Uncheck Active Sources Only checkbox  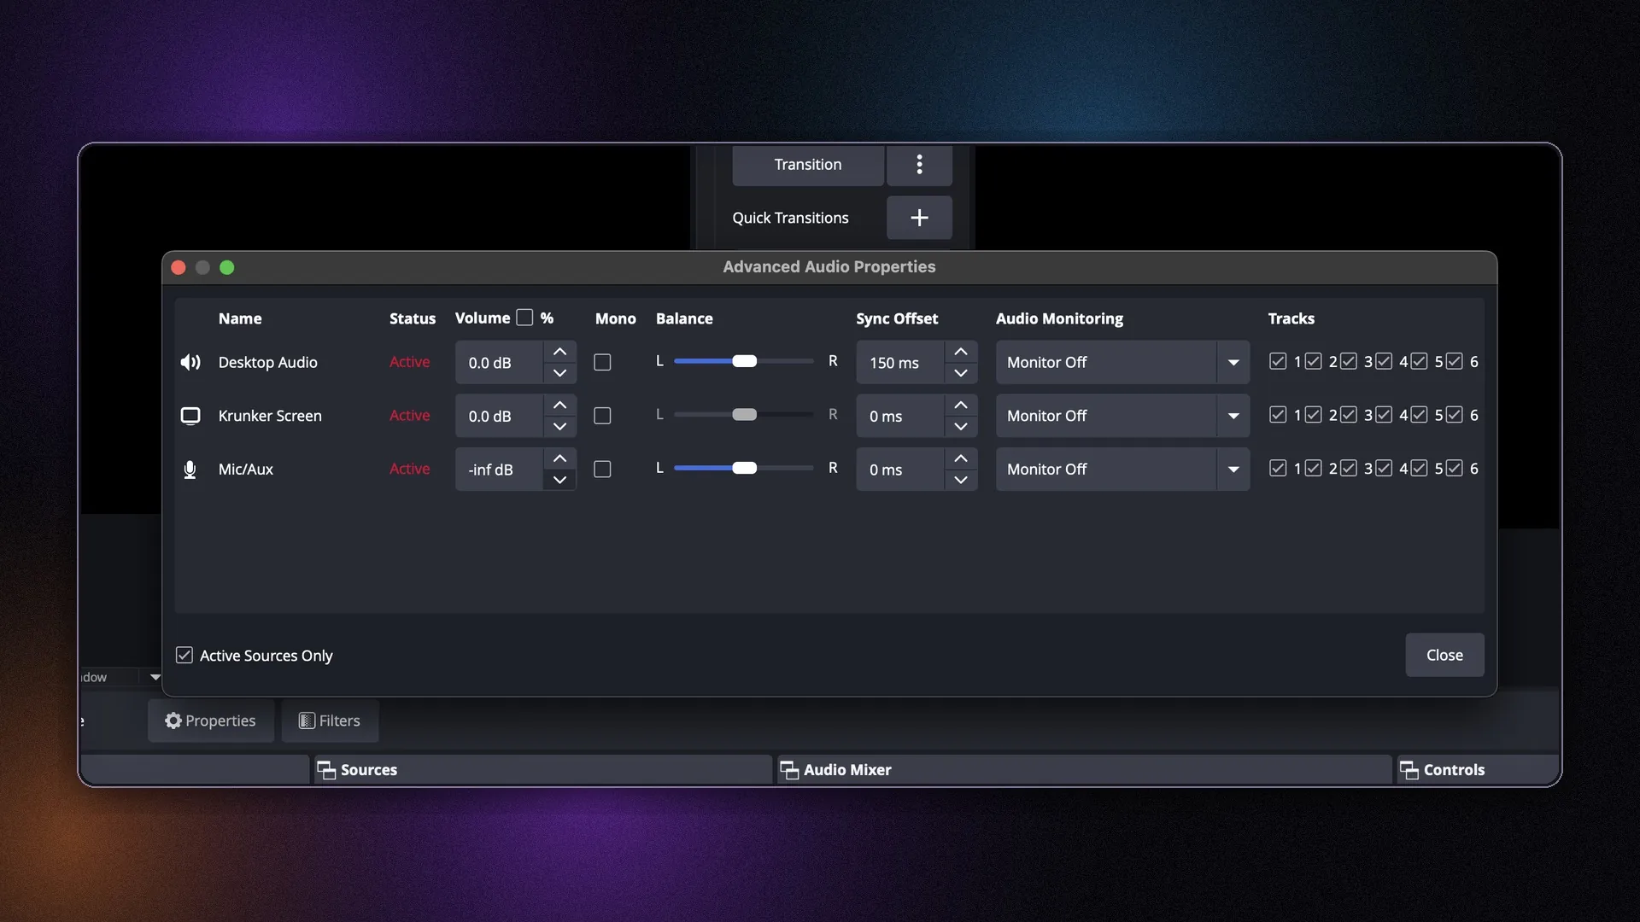pyautogui.click(x=184, y=655)
